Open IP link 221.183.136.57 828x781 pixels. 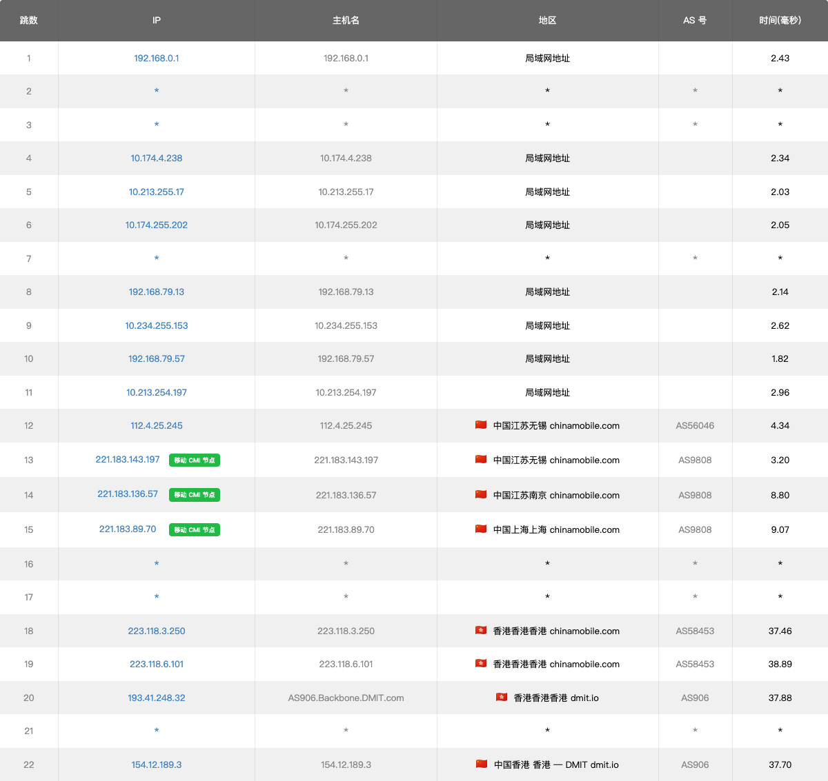tap(128, 494)
